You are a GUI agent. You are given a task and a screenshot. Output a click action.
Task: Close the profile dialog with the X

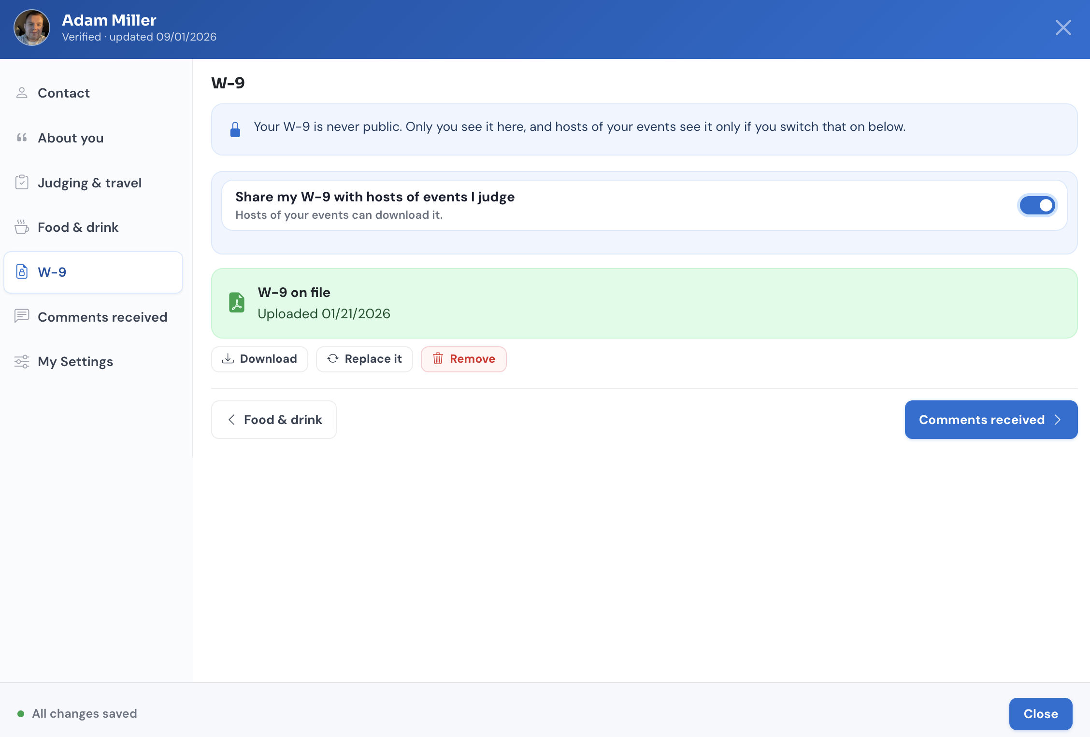pyautogui.click(x=1063, y=28)
